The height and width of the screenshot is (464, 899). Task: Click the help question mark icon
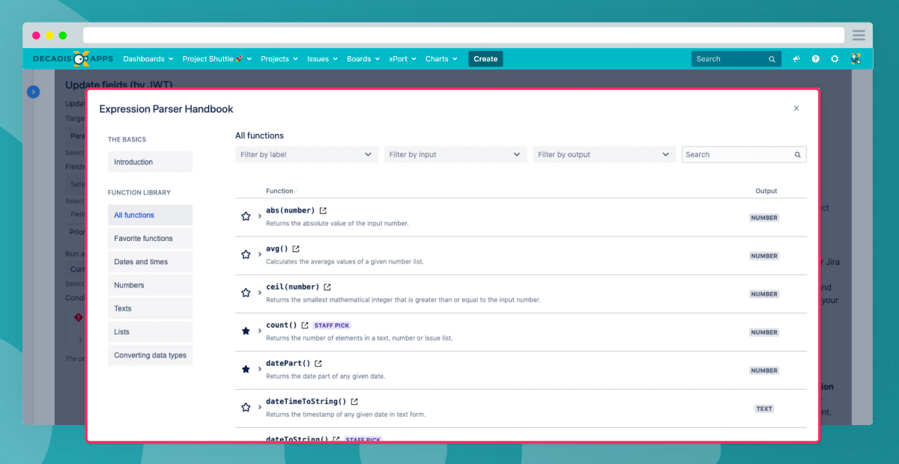point(816,58)
